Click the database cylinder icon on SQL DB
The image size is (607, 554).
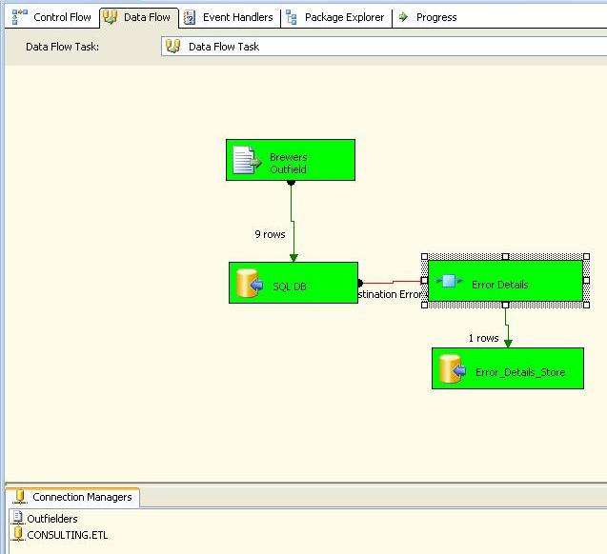point(250,283)
